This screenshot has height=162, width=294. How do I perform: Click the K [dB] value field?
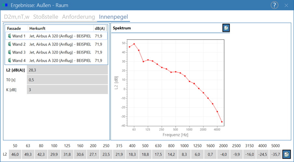pyautogui.click(x=67, y=90)
